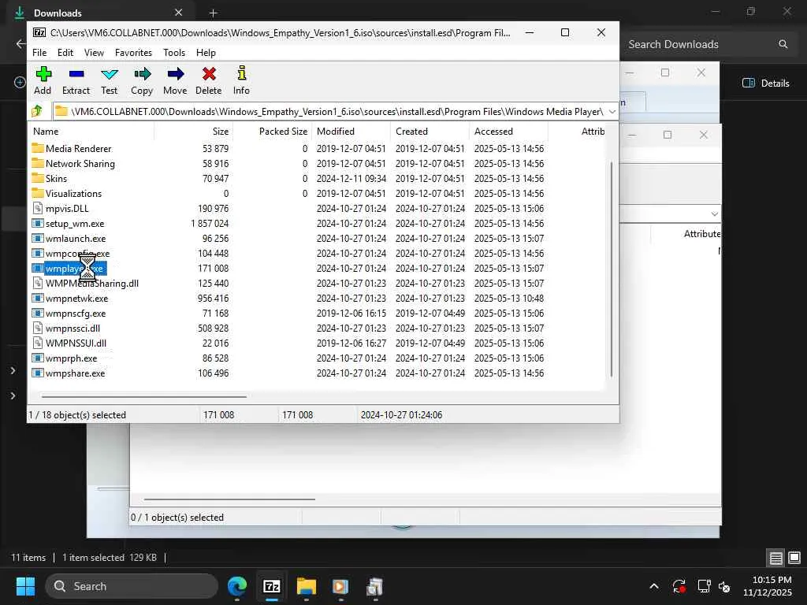Screen dimensions: 807x605
Task: Select the Skins folder icon
Action: [38, 178]
